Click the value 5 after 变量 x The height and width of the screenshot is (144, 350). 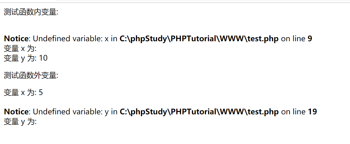[41, 92]
